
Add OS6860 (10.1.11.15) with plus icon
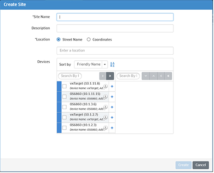(112, 97)
